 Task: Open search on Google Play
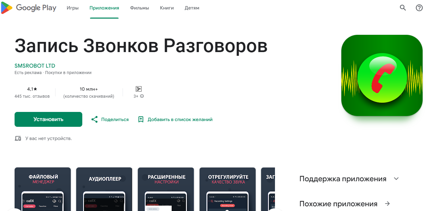pos(402,7)
